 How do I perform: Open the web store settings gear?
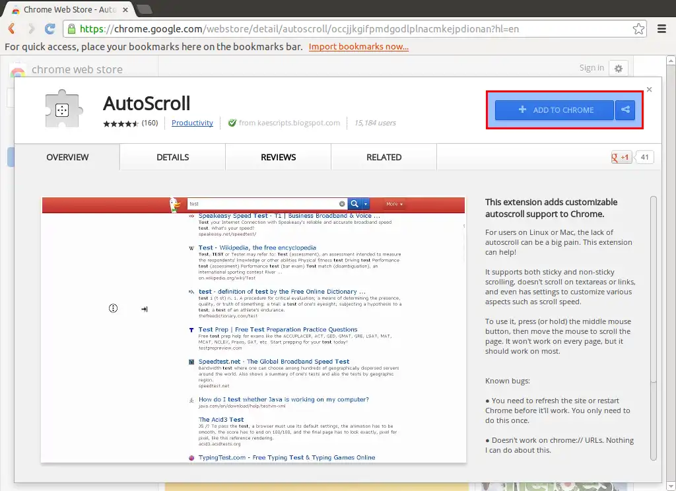pyautogui.click(x=618, y=68)
